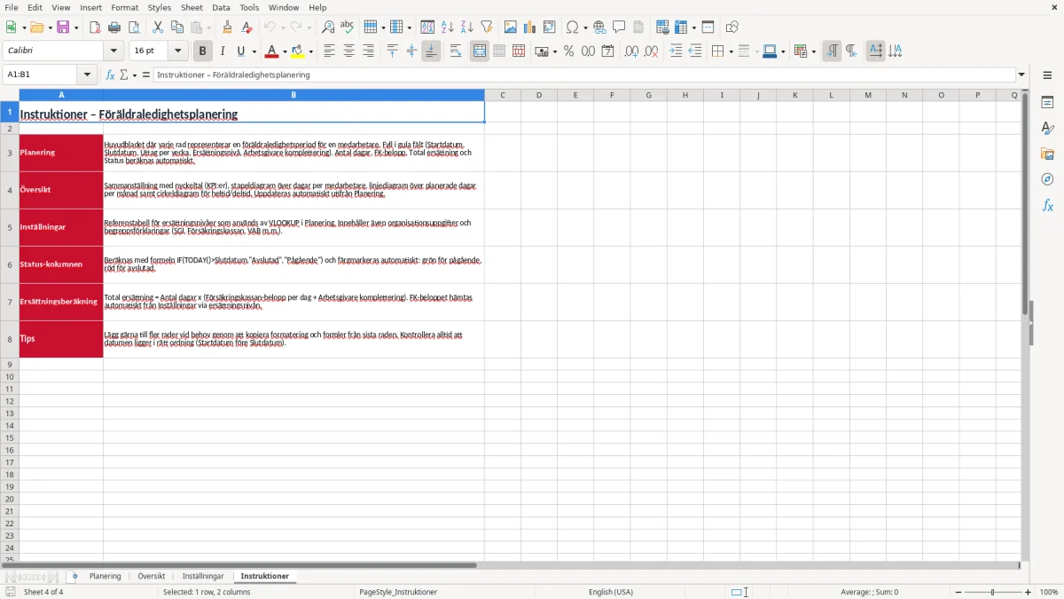The width and height of the screenshot is (1064, 599).
Task: Click the zoom in plus button
Action: pyautogui.click(x=1029, y=592)
